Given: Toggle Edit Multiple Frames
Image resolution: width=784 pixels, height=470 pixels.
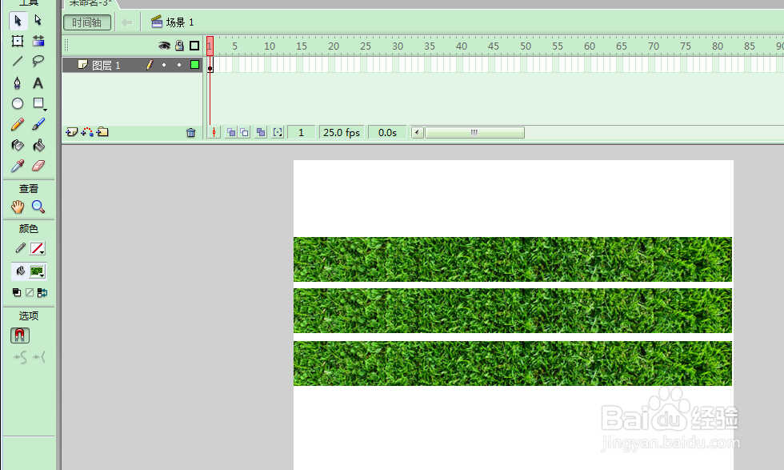Looking at the screenshot, I should point(261,133).
